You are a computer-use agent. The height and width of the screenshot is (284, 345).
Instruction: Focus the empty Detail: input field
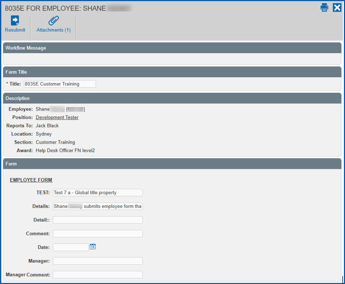pyautogui.click(x=98, y=220)
